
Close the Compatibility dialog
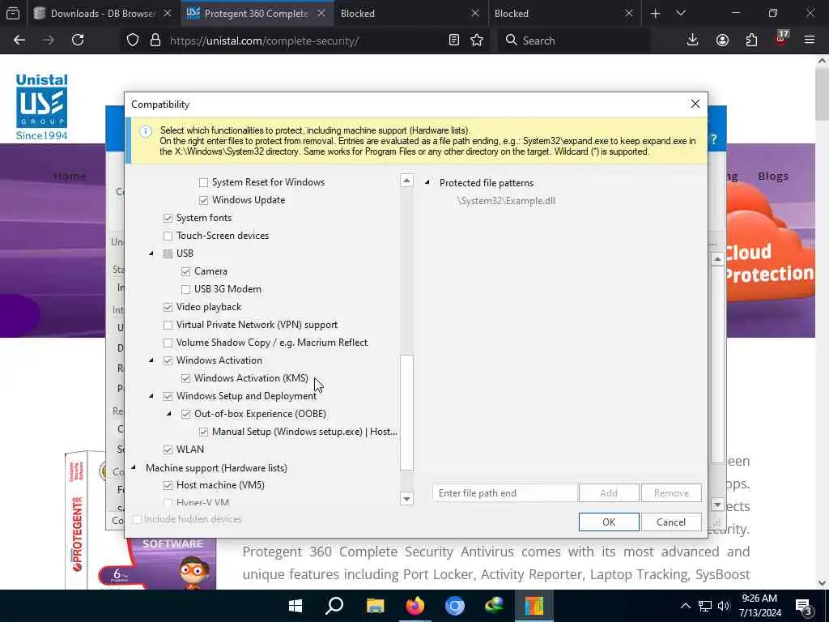[x=695, y=104]
